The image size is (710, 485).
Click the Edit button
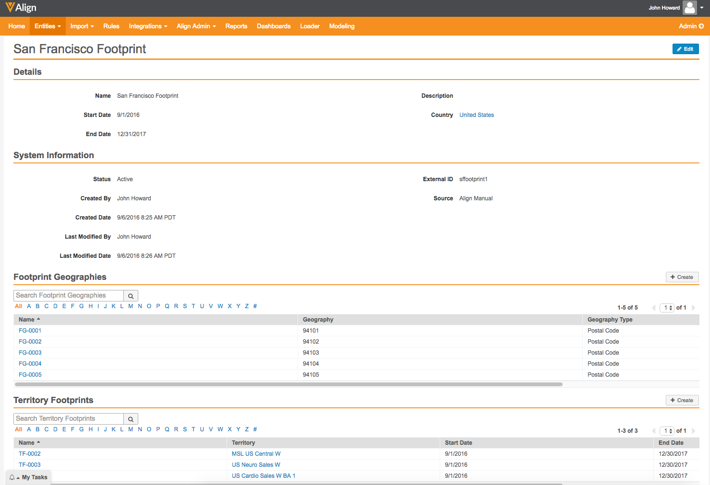[685, 49]
